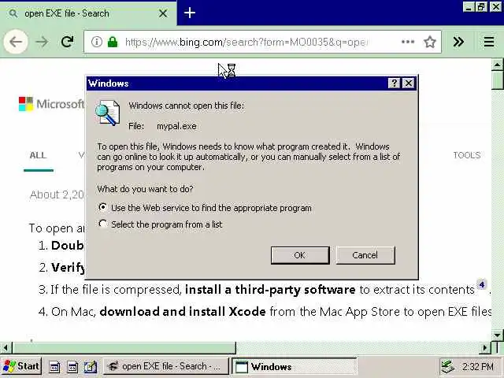
Task: Expand more tools double-chevron overflow
Action: pos(458,42)
